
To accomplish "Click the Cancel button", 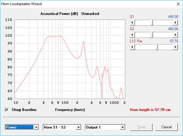I will tap(167, 127).
